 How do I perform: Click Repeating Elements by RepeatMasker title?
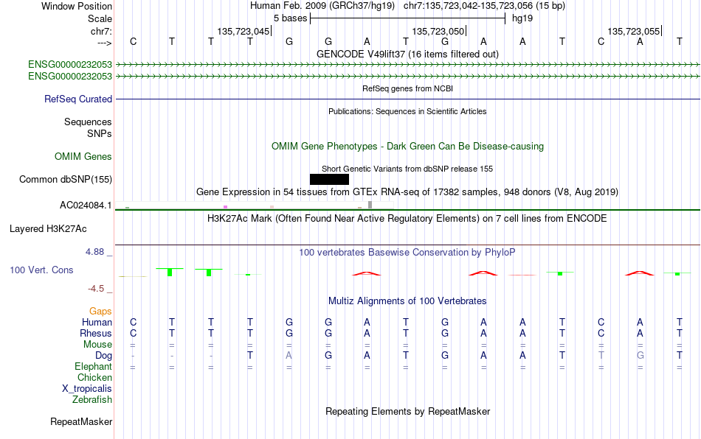tap(407, 411)
